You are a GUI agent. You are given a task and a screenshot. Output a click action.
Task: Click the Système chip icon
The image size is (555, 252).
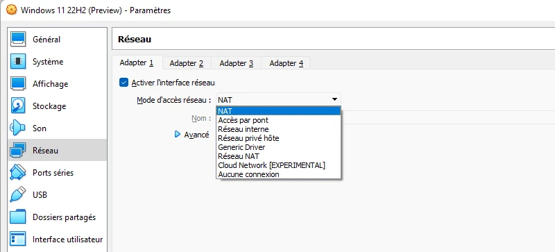click(x=18, y=62)
